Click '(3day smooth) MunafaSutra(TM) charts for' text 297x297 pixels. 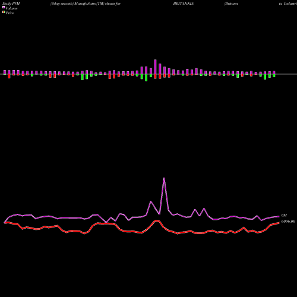pos(86,4)
